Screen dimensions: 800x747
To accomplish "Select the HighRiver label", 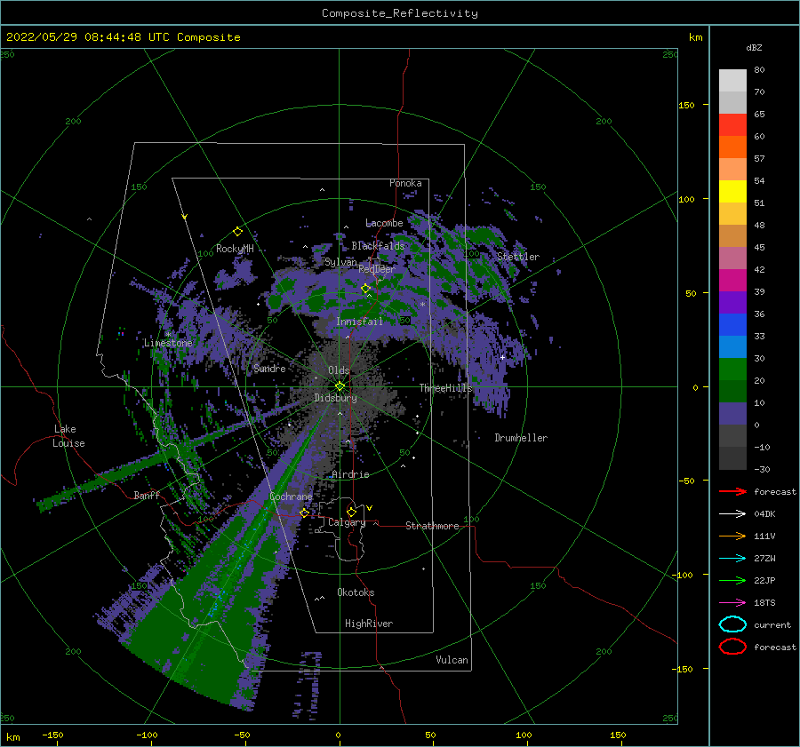I will click(x=369, y=624).
